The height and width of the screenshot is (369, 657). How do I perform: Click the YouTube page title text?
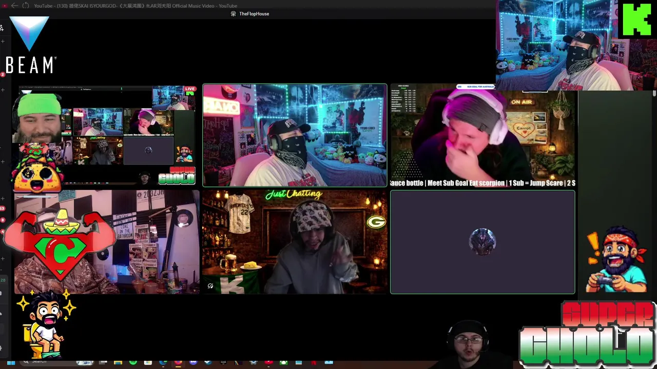pos(136,6)
